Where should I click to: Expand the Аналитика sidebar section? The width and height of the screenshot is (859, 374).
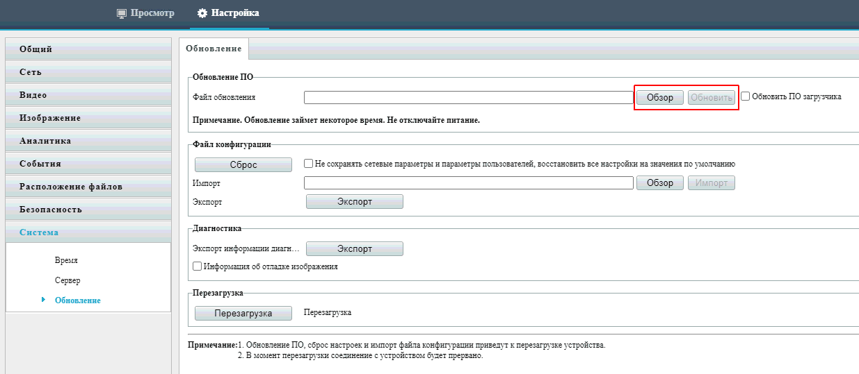point(88,141)
